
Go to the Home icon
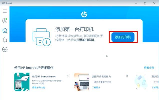[x=5, y=30]
